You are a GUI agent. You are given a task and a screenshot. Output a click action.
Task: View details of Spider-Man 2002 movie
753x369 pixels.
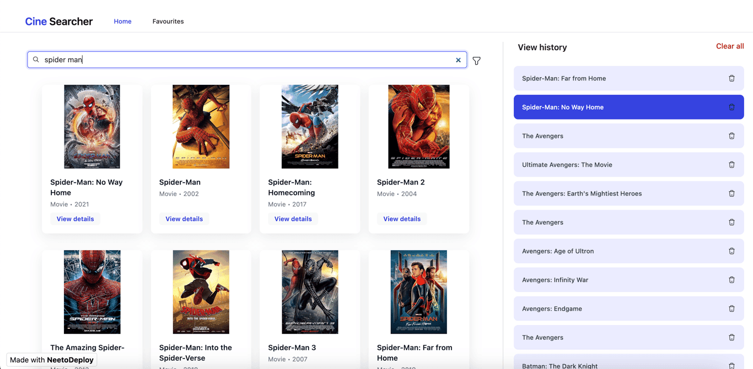[184, 219]
